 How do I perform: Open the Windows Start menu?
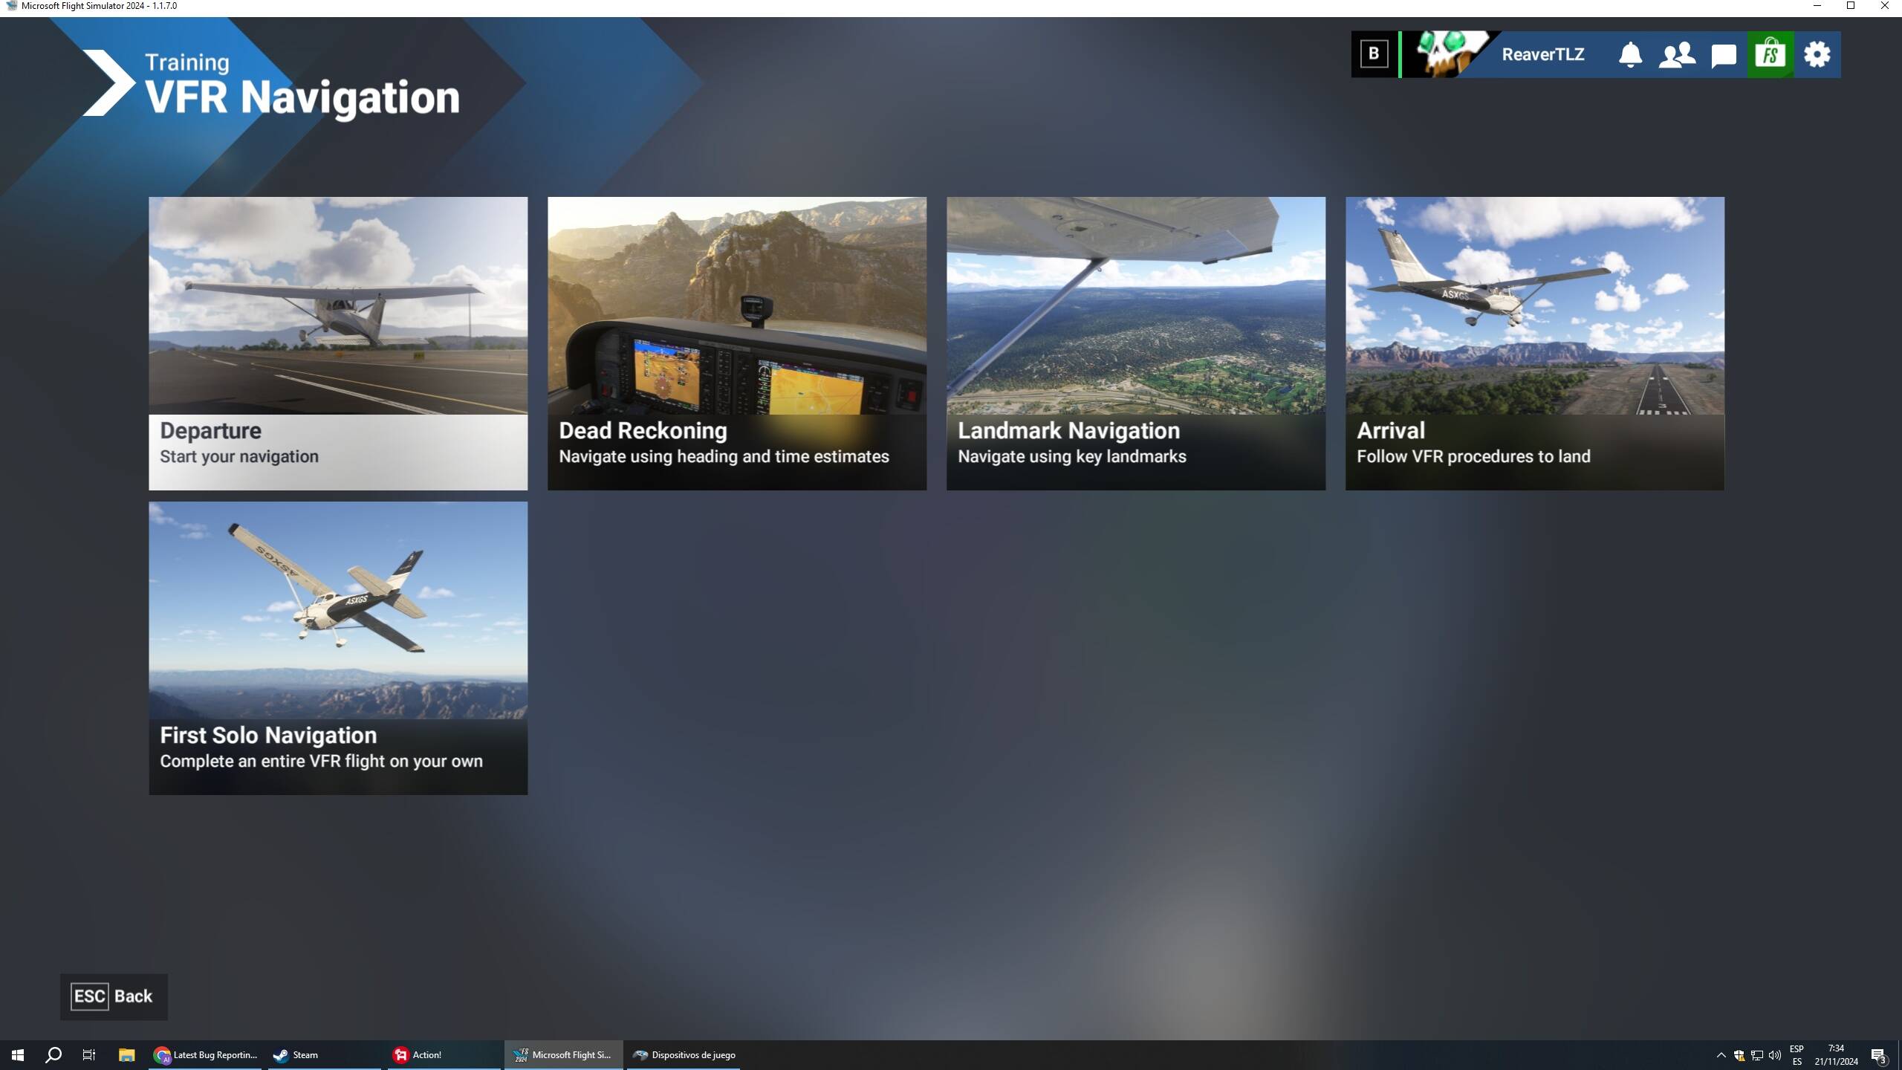[18, 1054]
